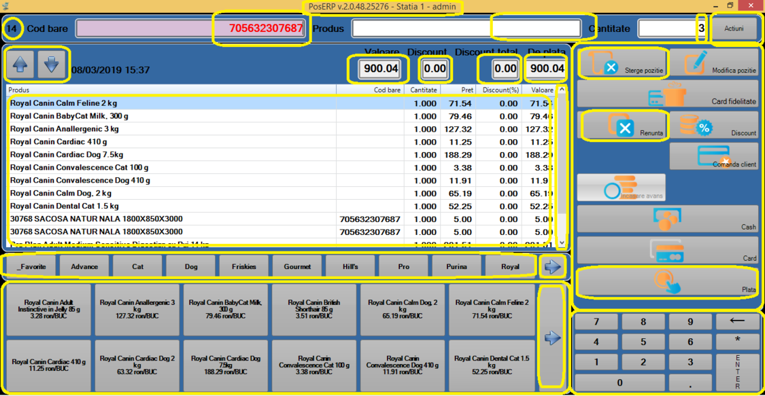Image resolution: width=765 pixels, height=396 pixels.
Task: Open the Card fidelitate loyalty card option
Action: [667, 94]
